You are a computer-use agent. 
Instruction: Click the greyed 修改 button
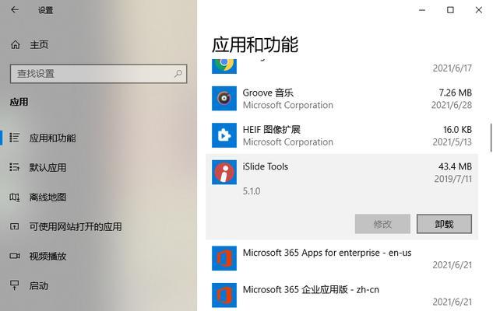(x=382, y=224)
